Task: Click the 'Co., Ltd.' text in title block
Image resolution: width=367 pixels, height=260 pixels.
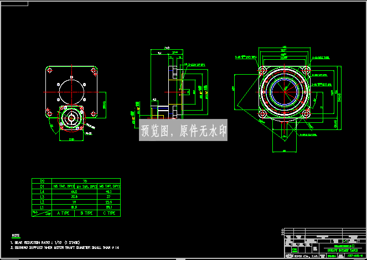Action: tap(312, 256)
